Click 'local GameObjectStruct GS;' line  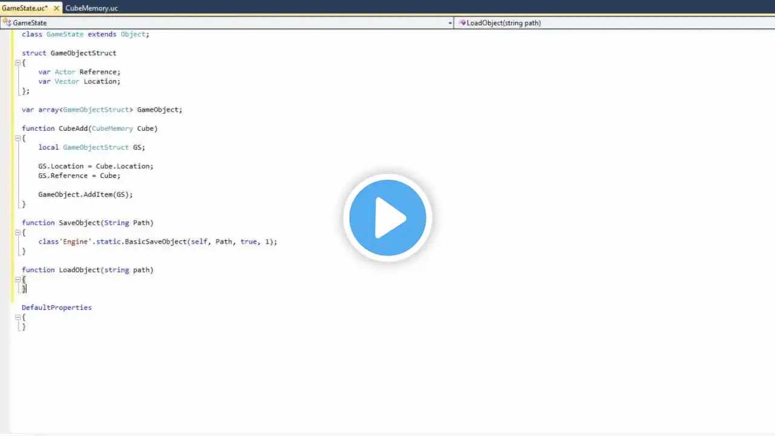[x=91, y=147]
